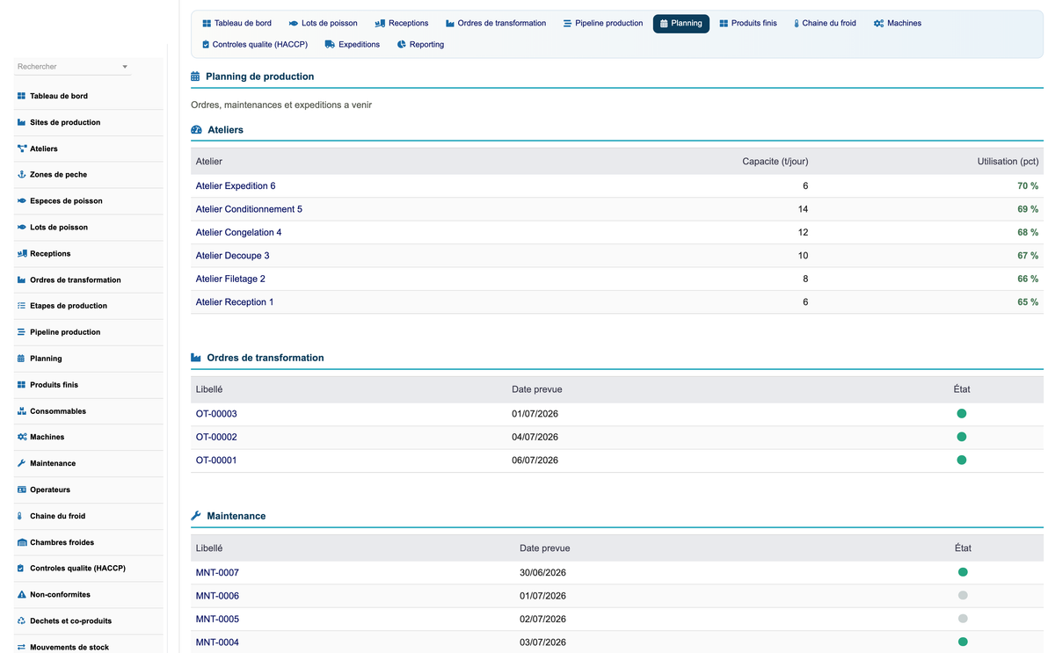Screen dimensions: 1055x653
Task: Open maintenance MNT-0005
Action: click(x=217, y=619)
